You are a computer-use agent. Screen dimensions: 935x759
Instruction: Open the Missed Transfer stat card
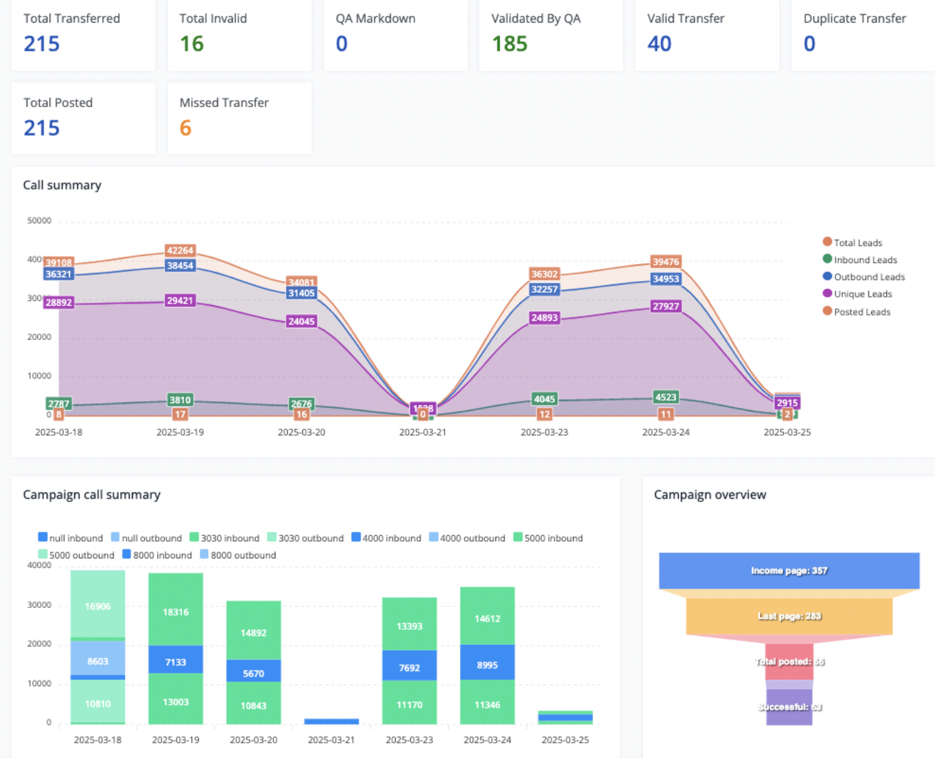click(x=239, y=118)
